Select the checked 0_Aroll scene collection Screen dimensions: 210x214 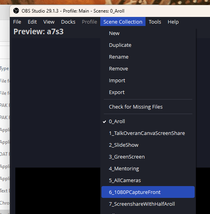pyautogui.click(x=148, y=122)
